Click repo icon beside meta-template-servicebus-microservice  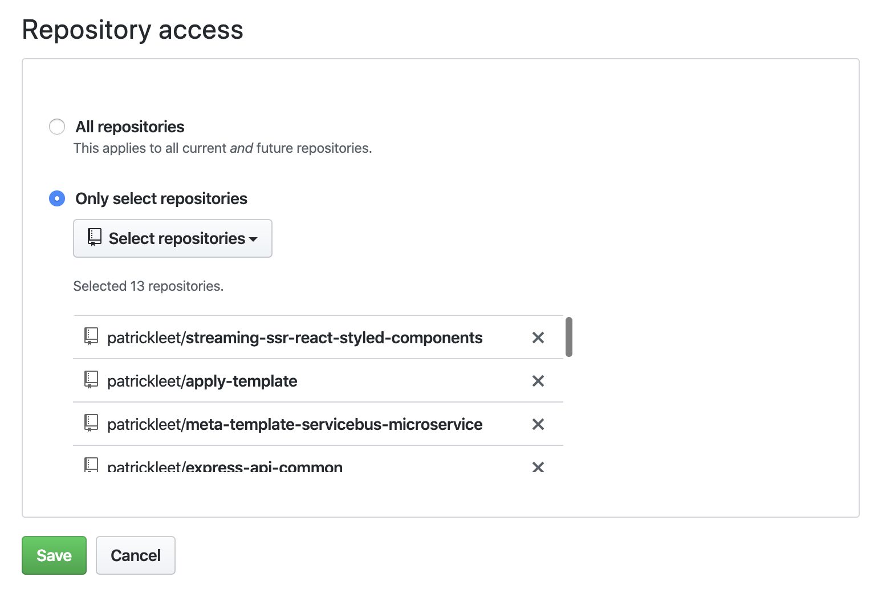pyautogui.click(x=91, y=423)
